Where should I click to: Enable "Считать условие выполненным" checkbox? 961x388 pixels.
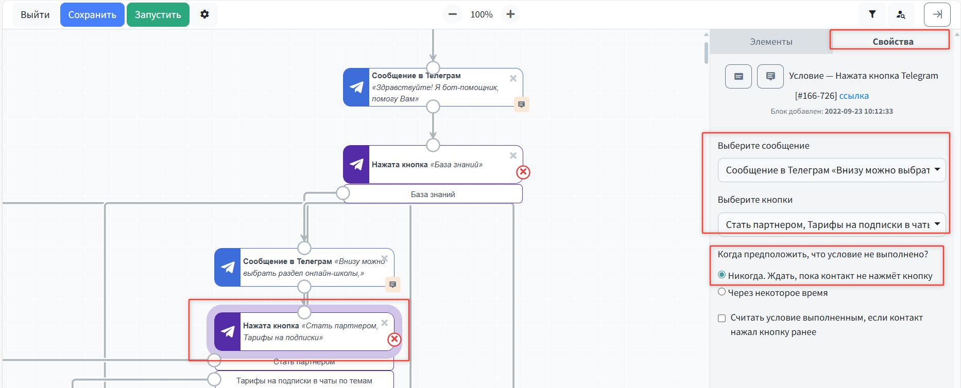click(x=722, y=318)
